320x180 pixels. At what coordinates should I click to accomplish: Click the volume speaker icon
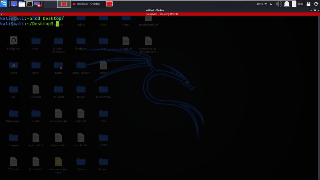279,4
